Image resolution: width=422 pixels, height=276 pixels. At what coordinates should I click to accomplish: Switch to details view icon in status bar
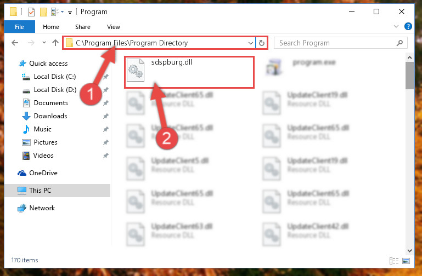(x=394, y=261)
